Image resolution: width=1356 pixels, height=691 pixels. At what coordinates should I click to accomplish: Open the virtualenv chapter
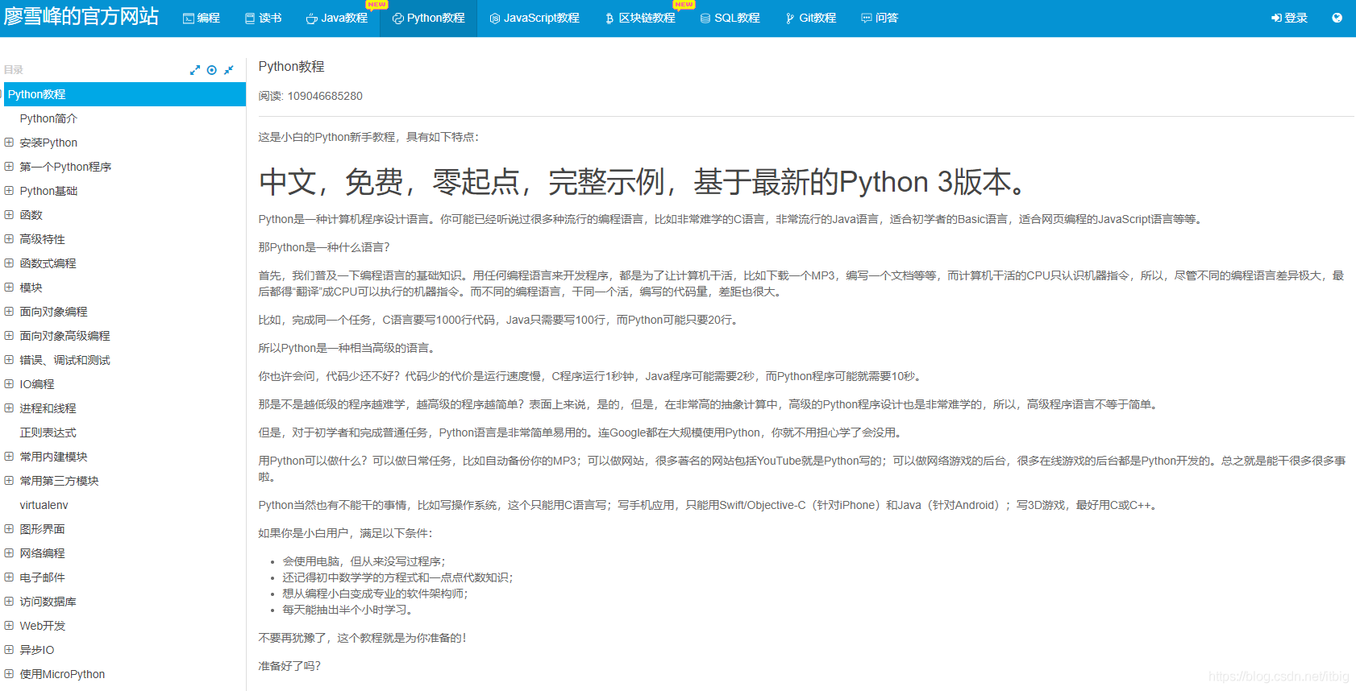(44, 505)
